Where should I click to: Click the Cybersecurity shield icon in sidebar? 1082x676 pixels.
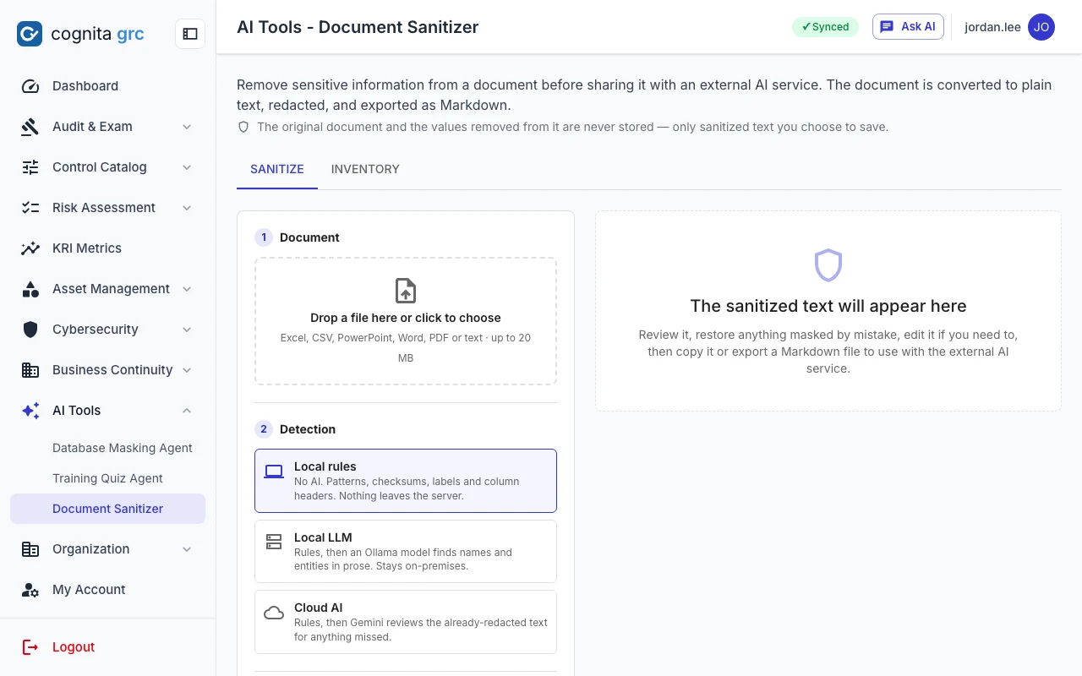(x=30, y=330)
